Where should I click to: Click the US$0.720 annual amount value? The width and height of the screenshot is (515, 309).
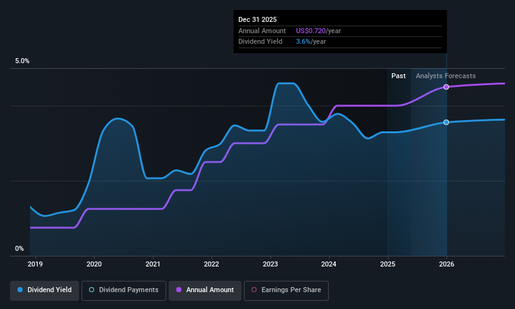311,31
